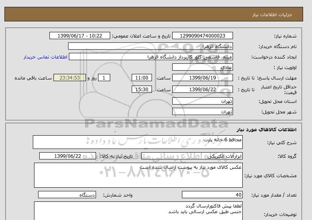Screen dimensions: 312x220
Task: Click the label ایجاد کننده درخواست
Action: 274,57
